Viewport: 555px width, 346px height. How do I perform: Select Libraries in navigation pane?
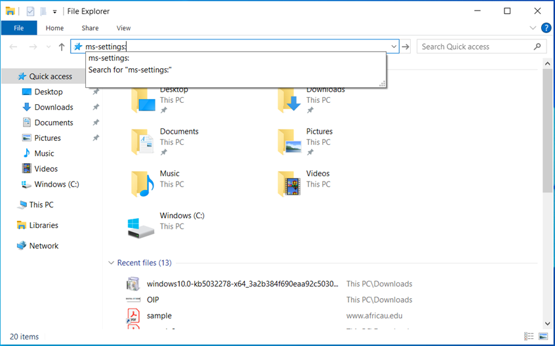(43, 225)
